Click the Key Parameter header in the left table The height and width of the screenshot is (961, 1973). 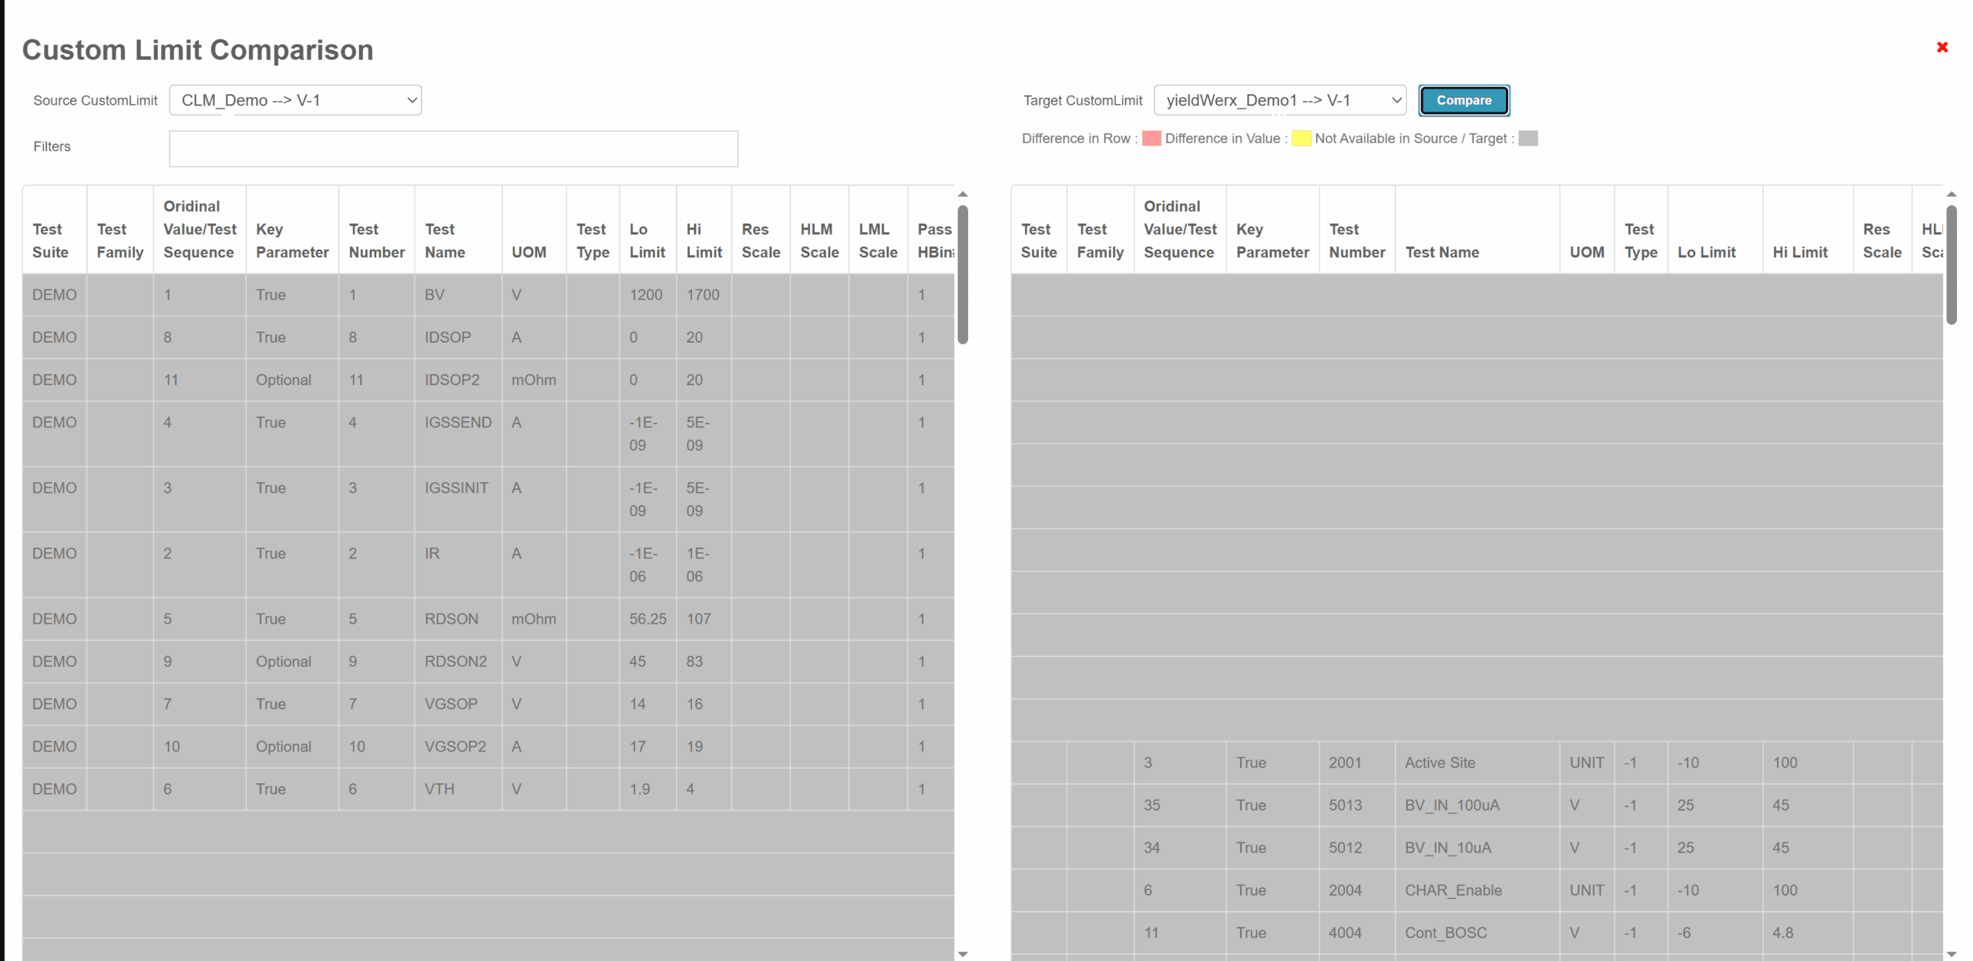point(291,240)
